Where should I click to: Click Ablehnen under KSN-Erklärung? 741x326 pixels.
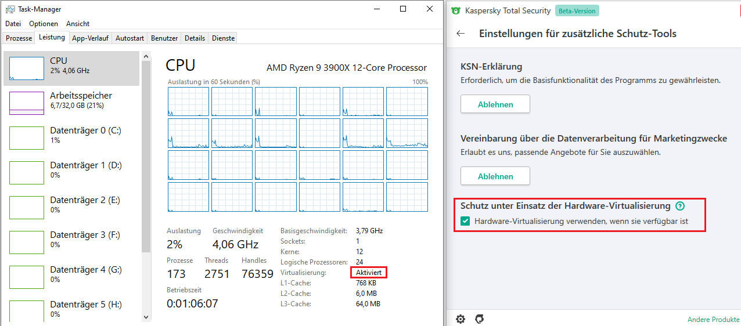[x=495, y=104]
